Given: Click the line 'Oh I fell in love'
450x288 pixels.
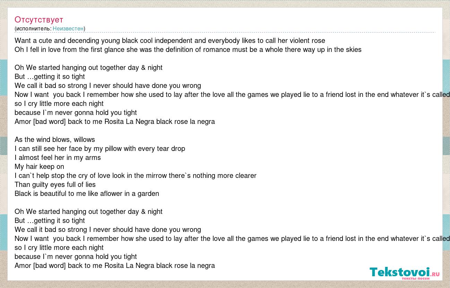Looking at the screenshot, I should tap(188, 50).
